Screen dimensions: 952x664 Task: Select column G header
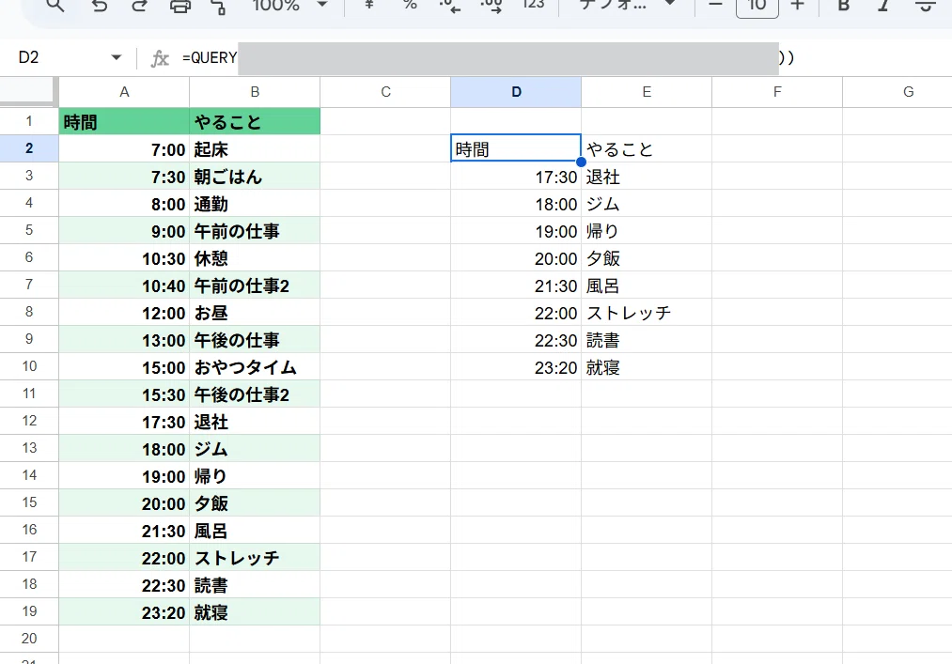pyautogui.click(x=897, y=92)
